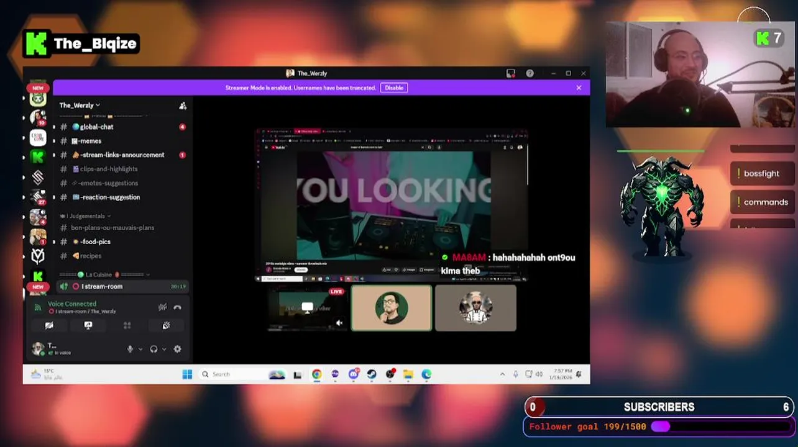Click the invite people icon
This screenshot has height=447, width=798.
[x=183, y=106]
